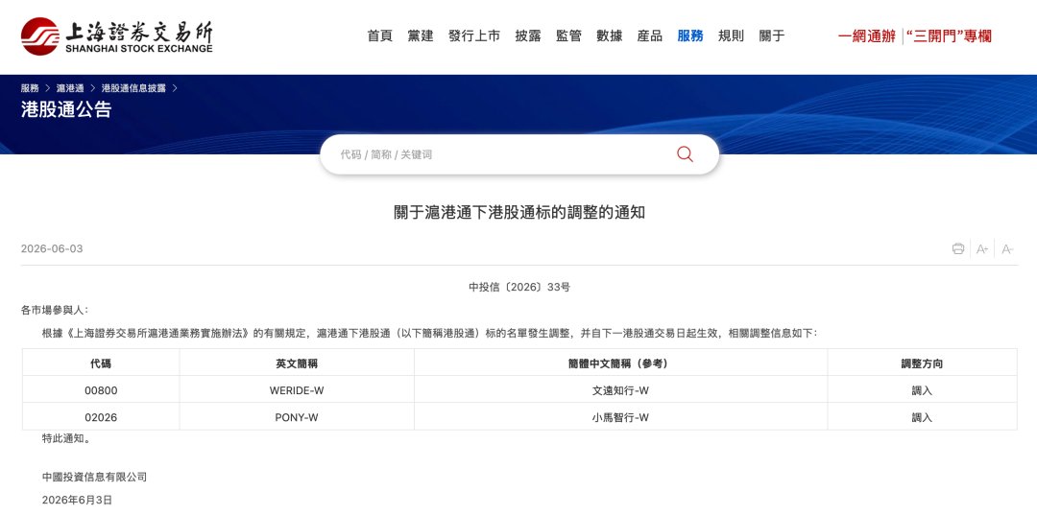Open the 數據 menu
Screen dimensions: 1037x515
coord(609,36)
